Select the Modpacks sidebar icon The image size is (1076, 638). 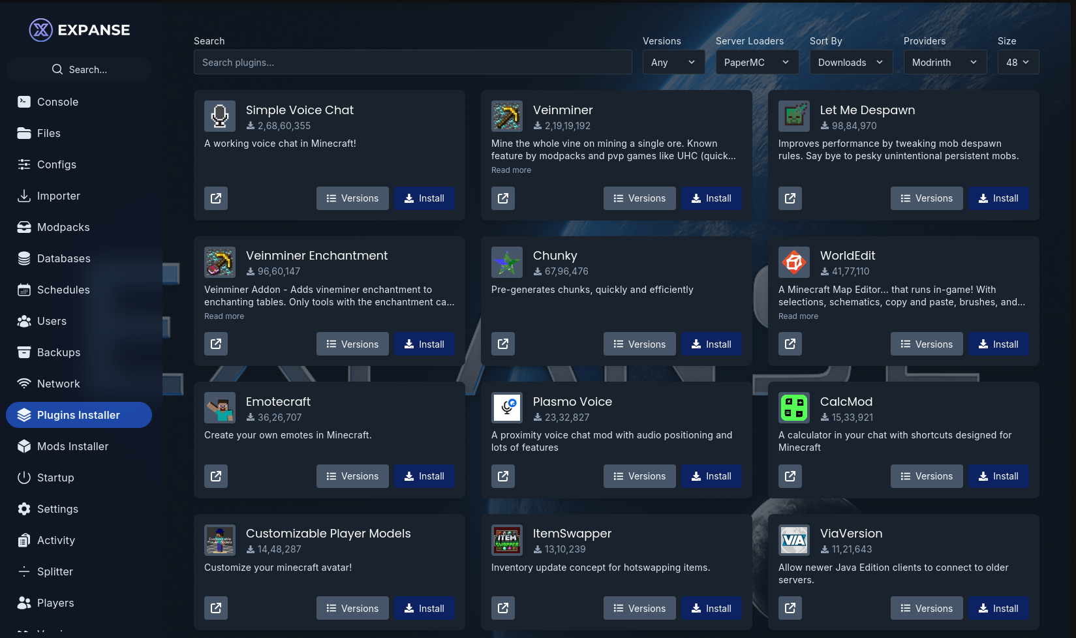click(63, 227)
